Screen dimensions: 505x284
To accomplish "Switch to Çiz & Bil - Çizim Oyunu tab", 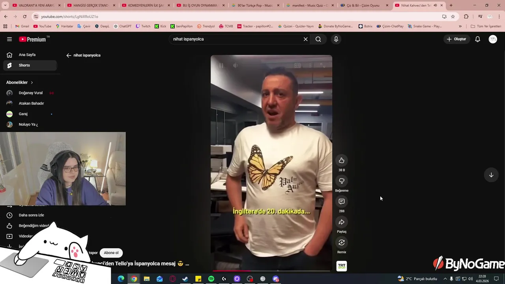I will click(x=364, y=6).
